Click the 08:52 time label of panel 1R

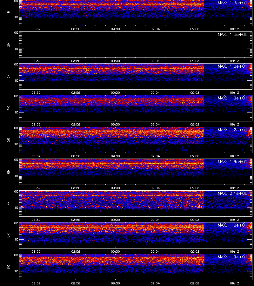pyautogui.click(x=36, y=29)
